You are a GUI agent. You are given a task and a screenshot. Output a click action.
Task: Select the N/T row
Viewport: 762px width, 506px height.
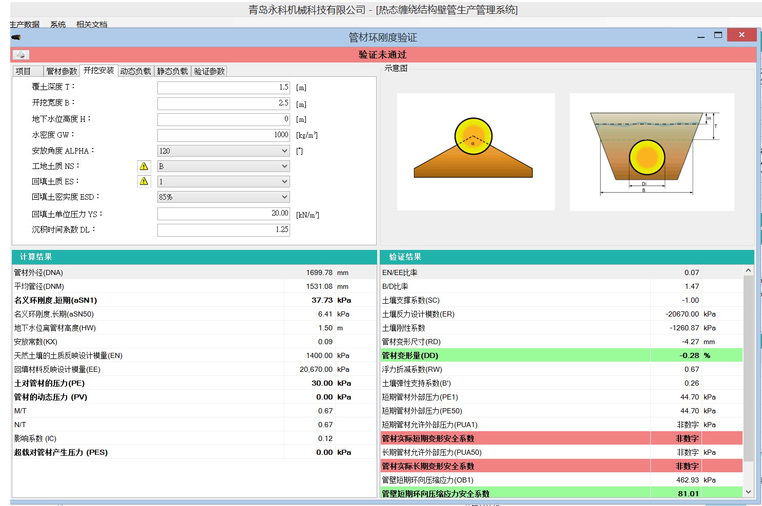click(x=194, y=425)
